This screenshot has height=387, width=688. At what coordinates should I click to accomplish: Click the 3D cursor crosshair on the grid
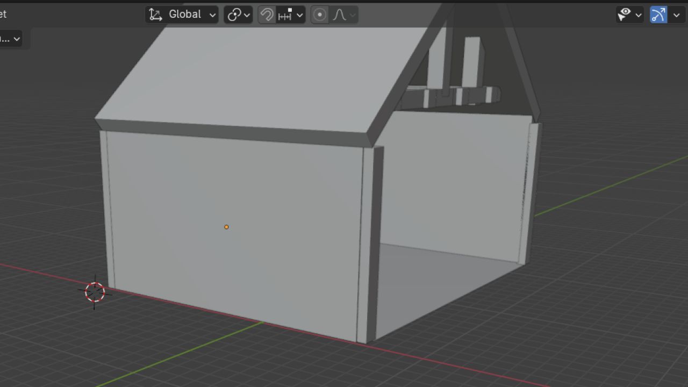click(x=95, y=292)
